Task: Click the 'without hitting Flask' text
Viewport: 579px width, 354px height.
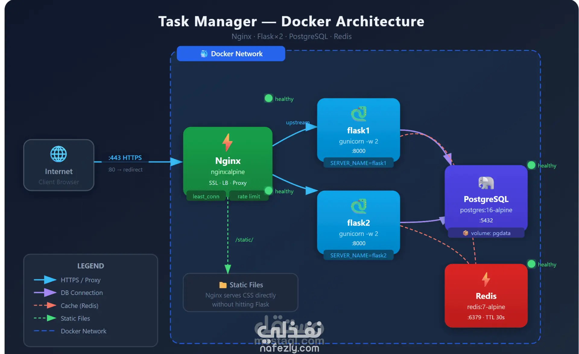Action: (x=241, y=304)
